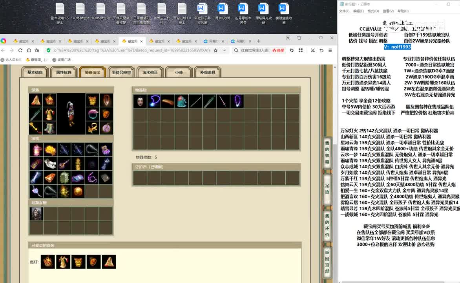Open the 足迹 side button
Image resolution: width=460 pixels, height=283 pixels.
(x=327, y=189)
